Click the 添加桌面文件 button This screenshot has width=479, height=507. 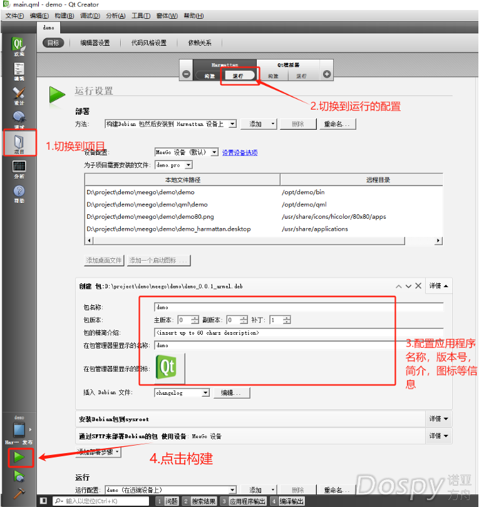[x=104, y=260]
